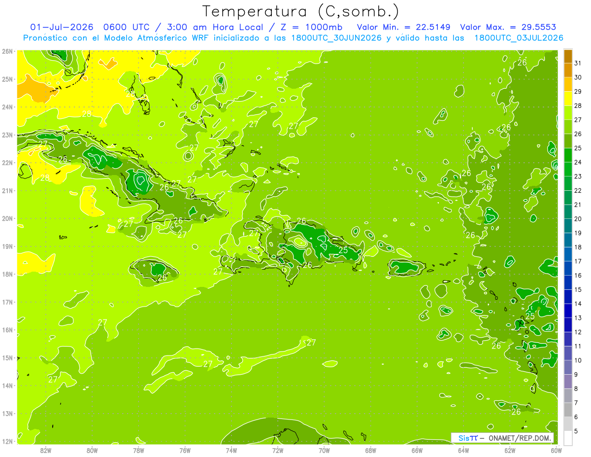This screenshot has width=591, height=457.
Task: Click the 12N latitude axis label
Action: click(x=7, y=441)
